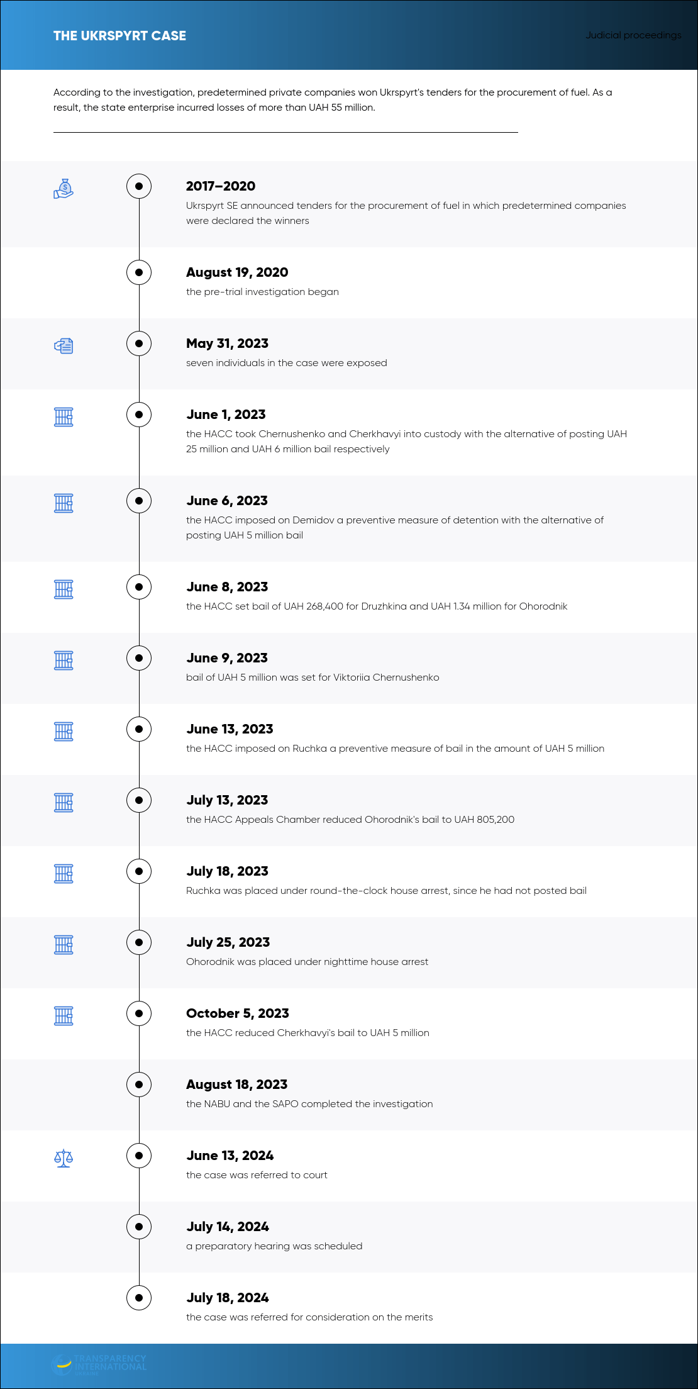The image size is (698, 1389).
Task: Select the June 9, 2023 timeline dot
Action: pos(139,658)
